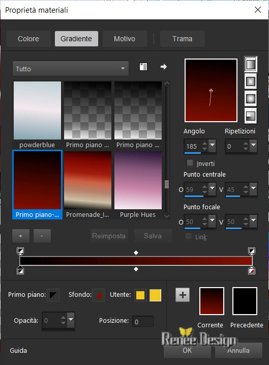Viewport: 269px width, 365px height.
Task: Click the first yellow Utente swatch
Action: 140,295
